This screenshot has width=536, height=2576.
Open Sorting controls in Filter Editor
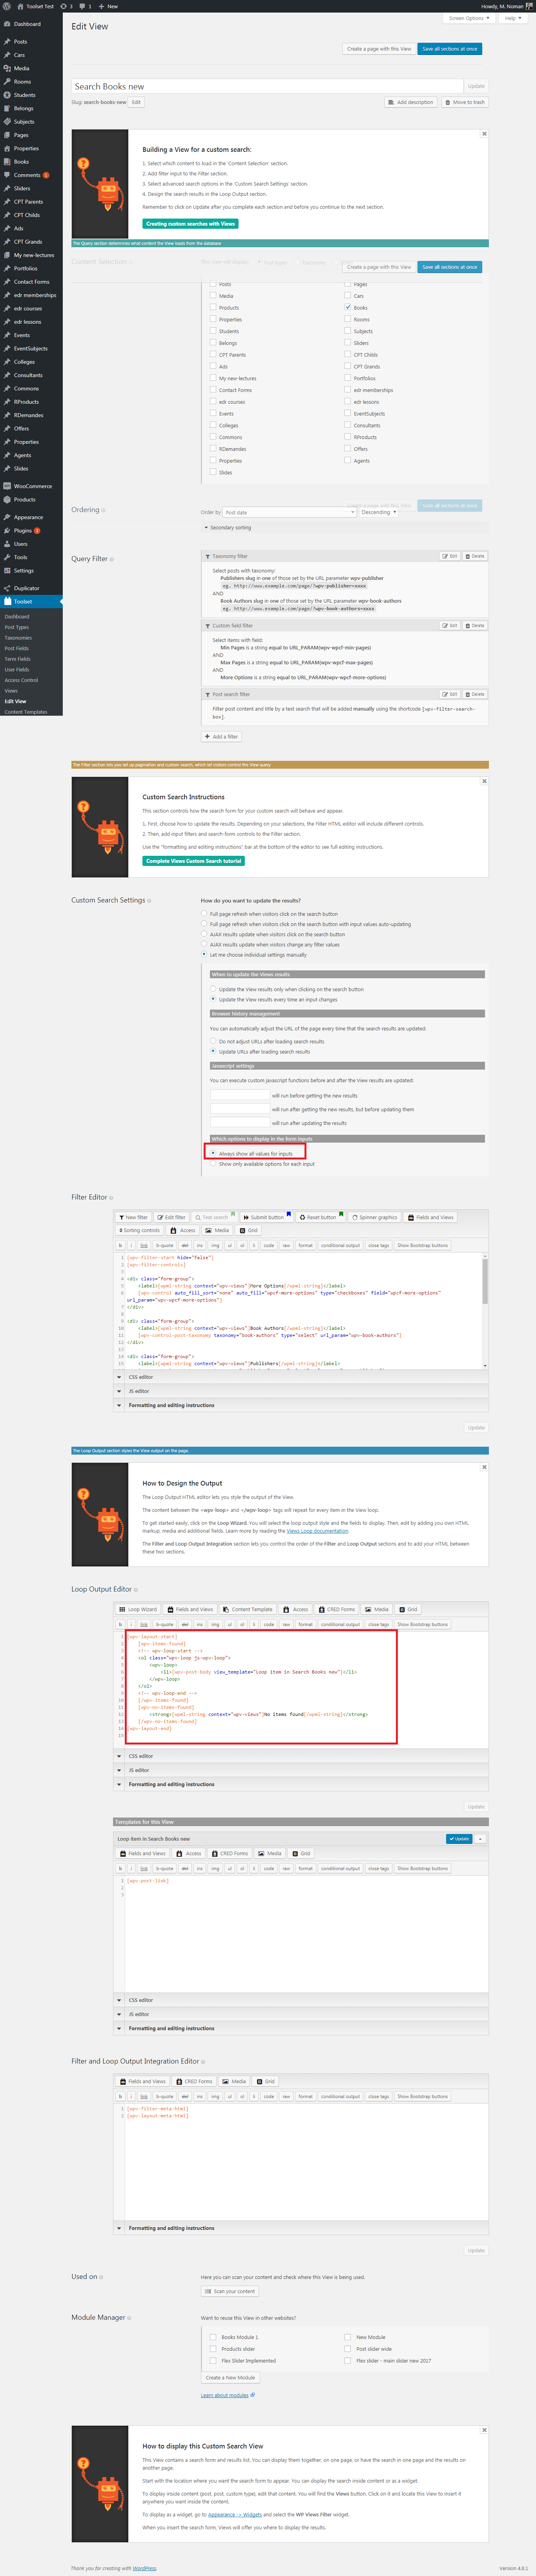click(140, 1230)
